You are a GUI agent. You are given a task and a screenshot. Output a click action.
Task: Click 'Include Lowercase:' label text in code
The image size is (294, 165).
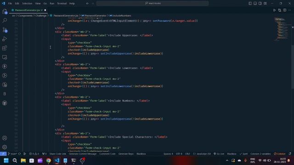click(x=124, y=68)
